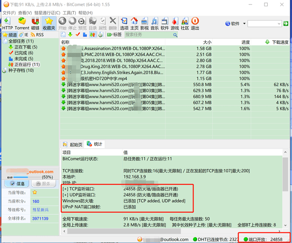292x243 pixels.
Task: Switch to the RSS sidebar tab
Action: tap(37, 35)
